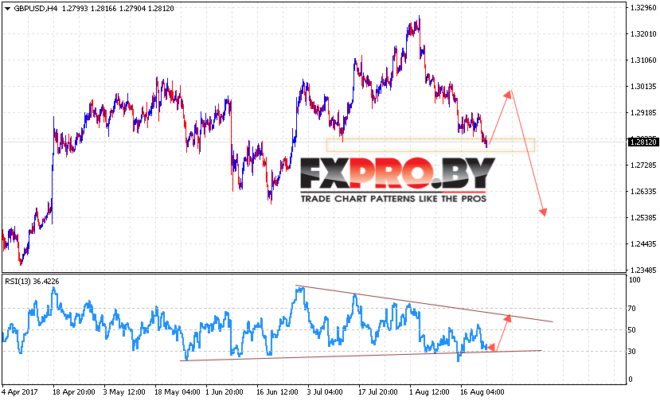Select the 1.30135 price scale value
Image resolution: width=660 pixels, height=401 pixels.
(643, 87)
